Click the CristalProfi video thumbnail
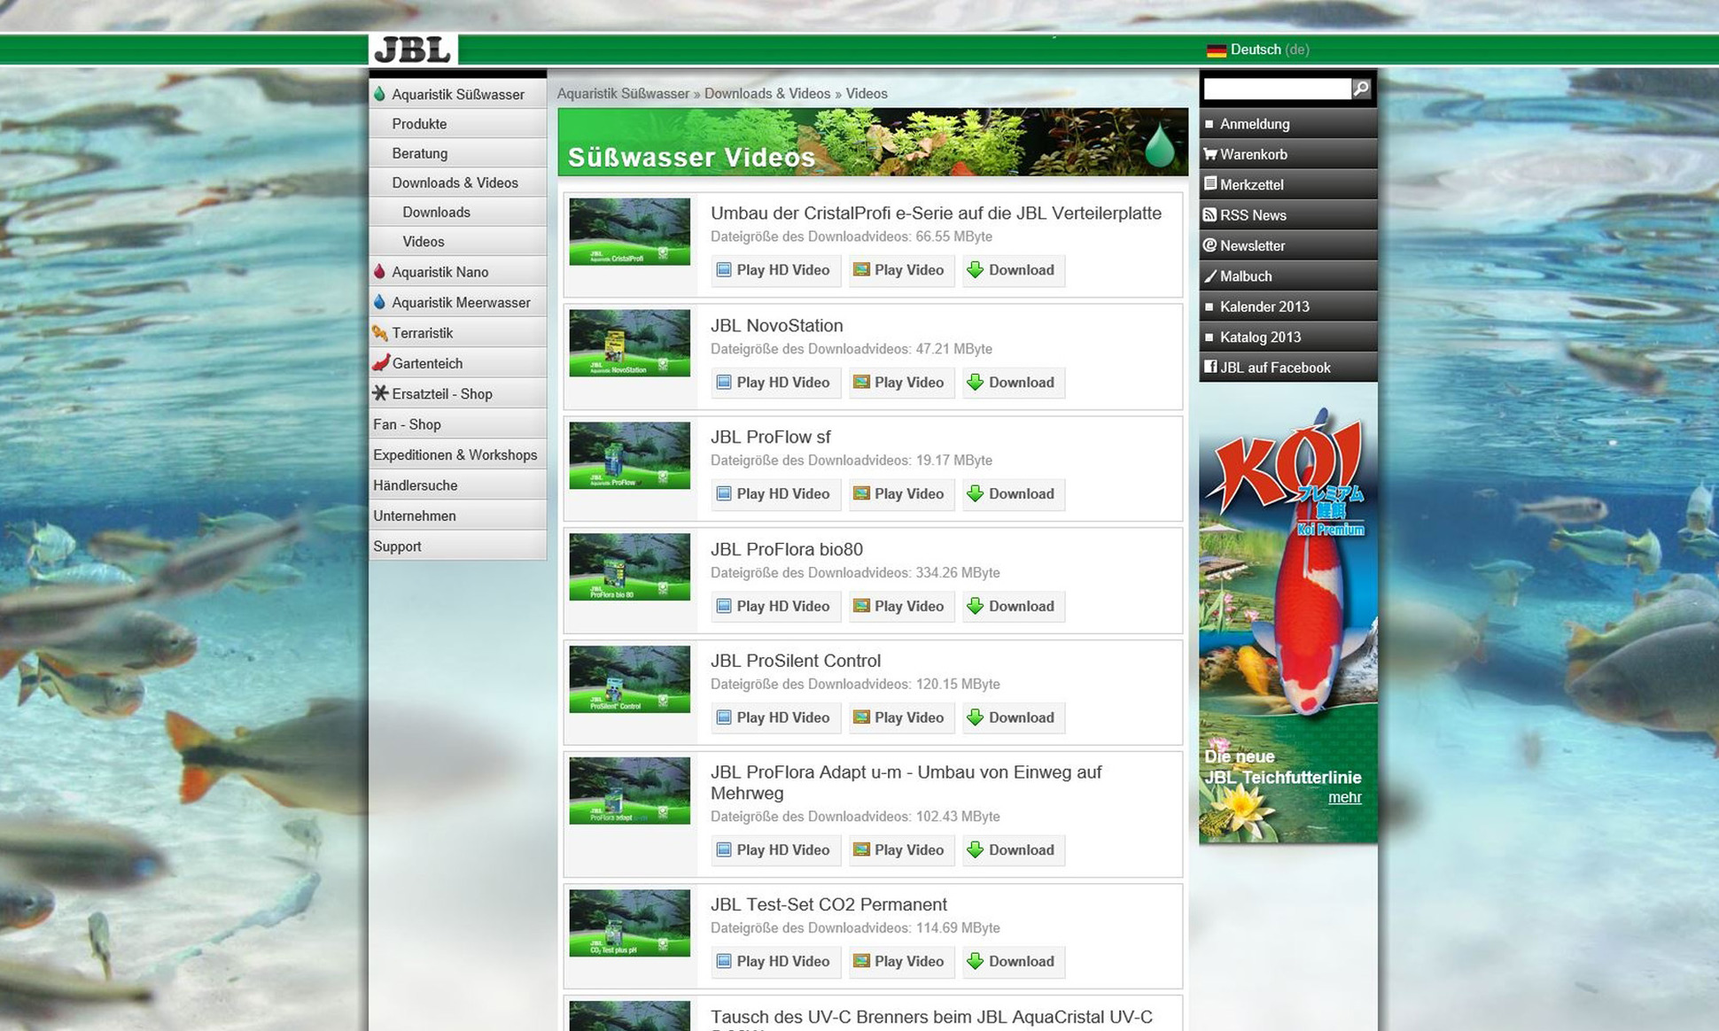The width and height of the screenshot is (1719, 1031). click(x=629, y=232)
